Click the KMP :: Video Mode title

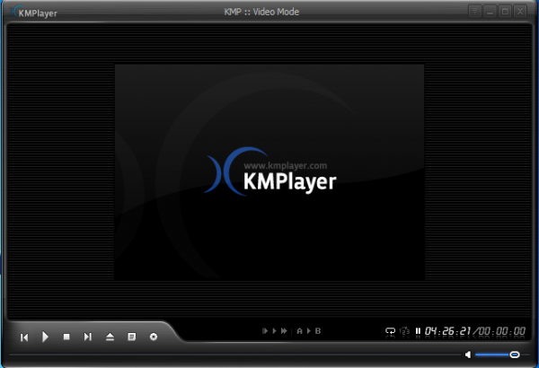click(x=261, y=12)
